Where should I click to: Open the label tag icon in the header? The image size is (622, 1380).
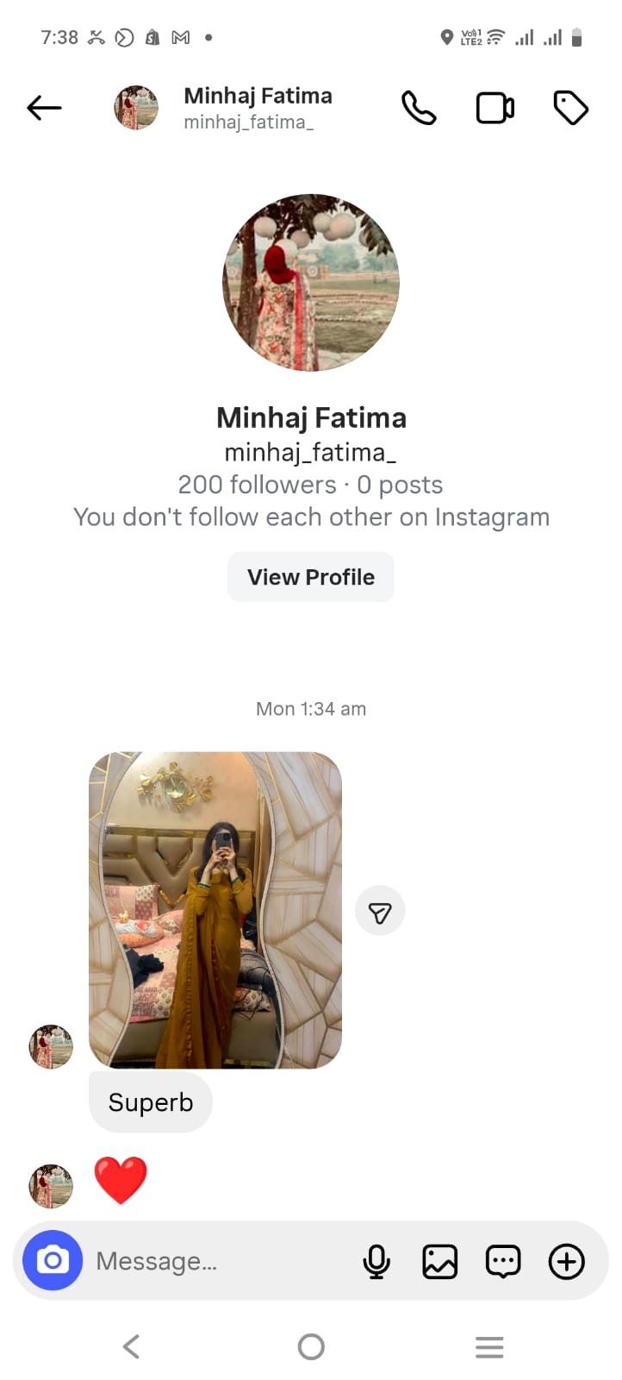point(570,108)
